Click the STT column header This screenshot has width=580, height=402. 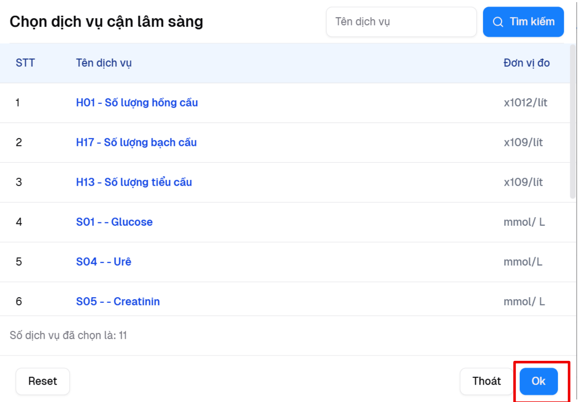pyautogui.click(x=25, y=63)
